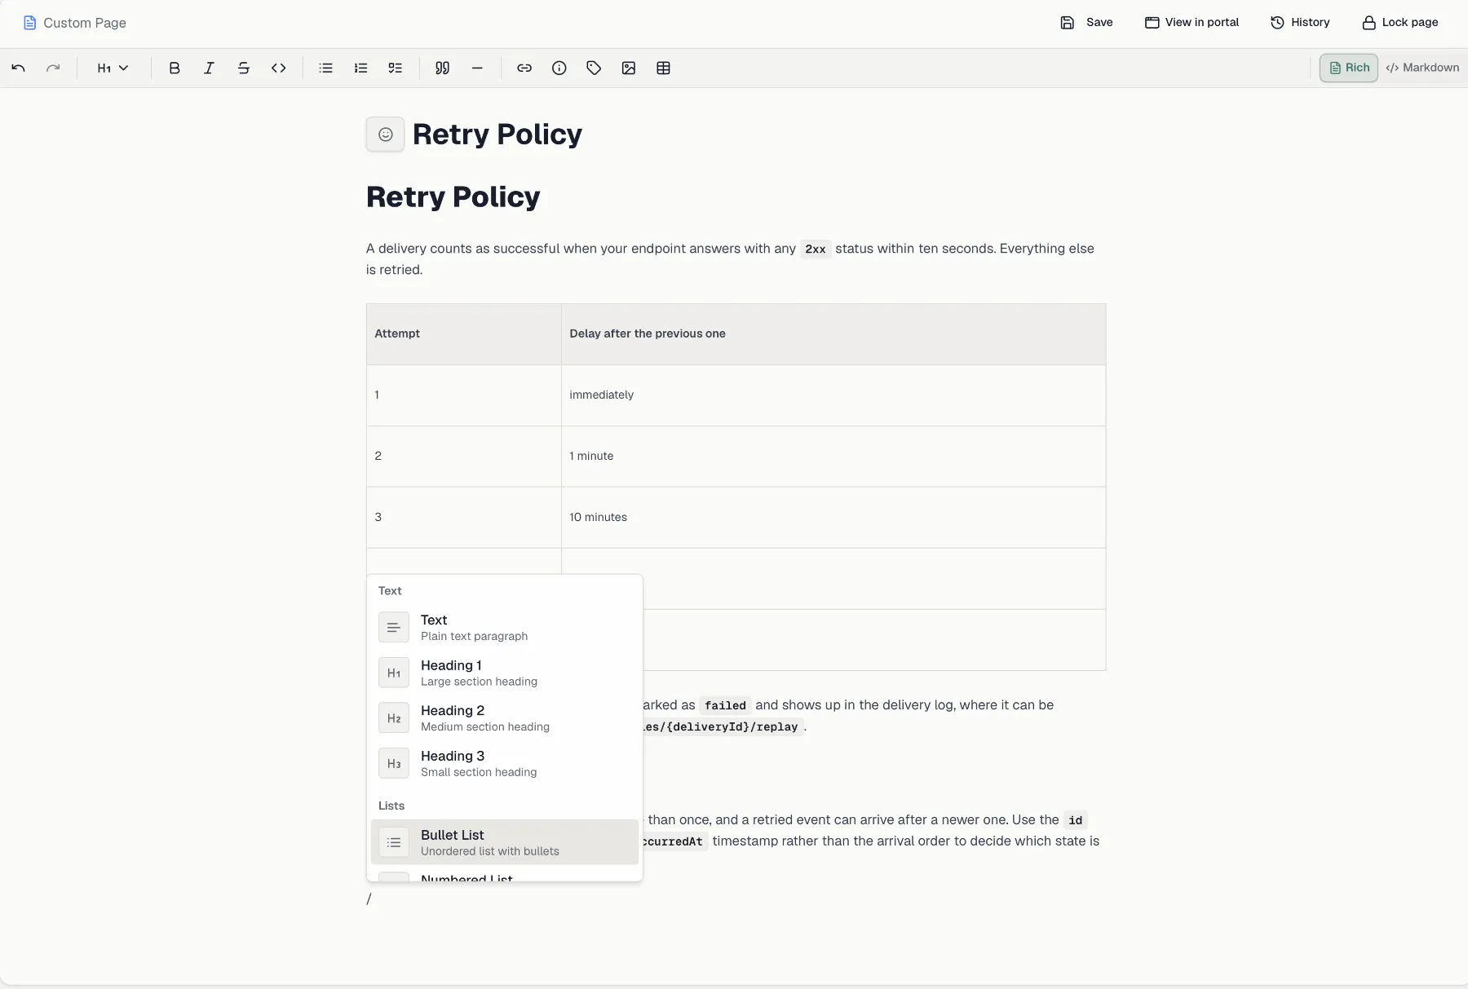Click the '10 minutes' table cell
1468x989 pixels.
(x=833, y=518)
